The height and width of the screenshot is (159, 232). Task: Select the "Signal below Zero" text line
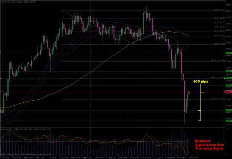209,145
